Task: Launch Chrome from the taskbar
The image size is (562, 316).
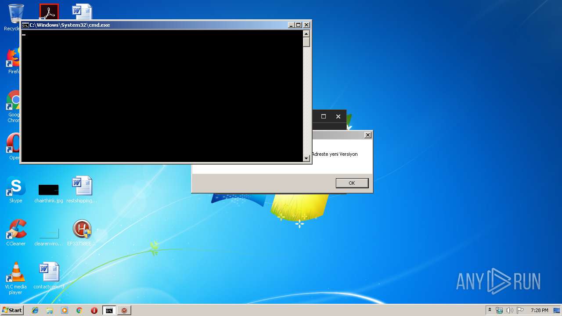Action: (79, 310)
